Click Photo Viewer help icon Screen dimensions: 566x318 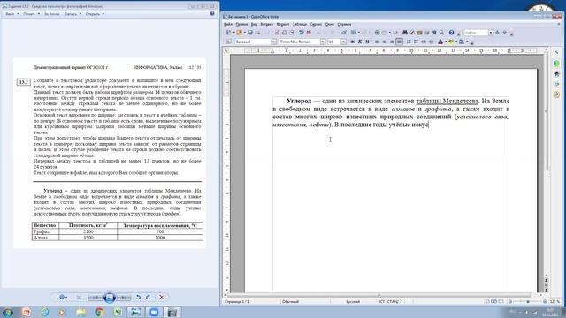pyautogui.click(x=212, y=14)
